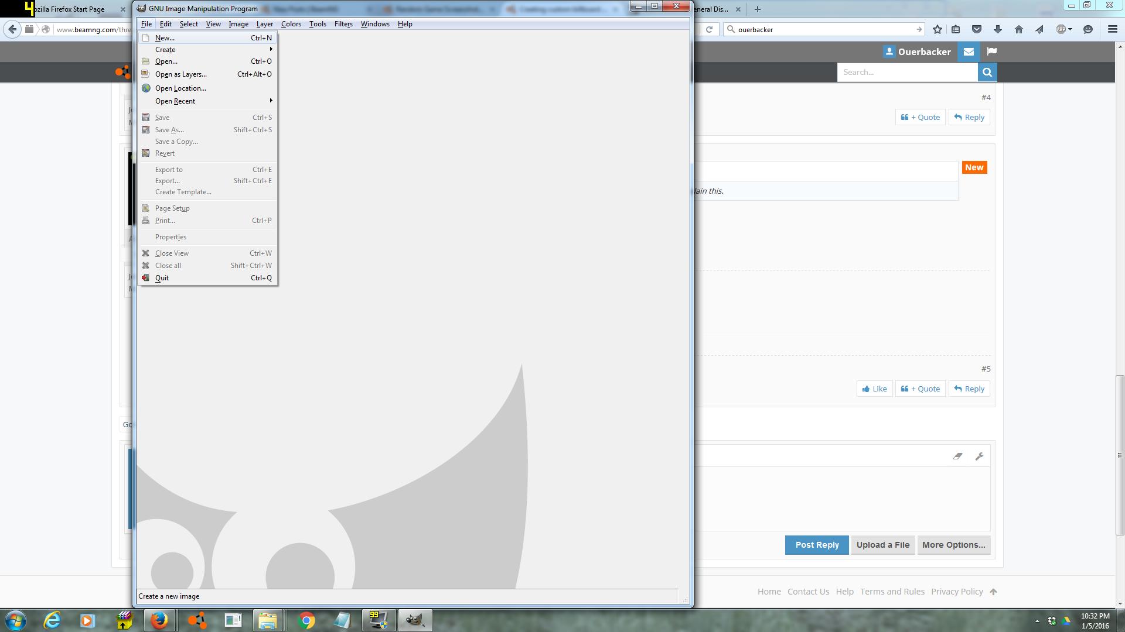The width and height of the screenshot is (1125, 632).
Task: Open the GIMP Edit menu
Action: (x=166, y=24)
